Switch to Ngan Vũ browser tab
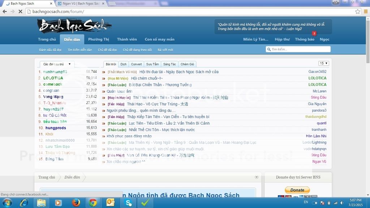 click(x=81, y=4)
